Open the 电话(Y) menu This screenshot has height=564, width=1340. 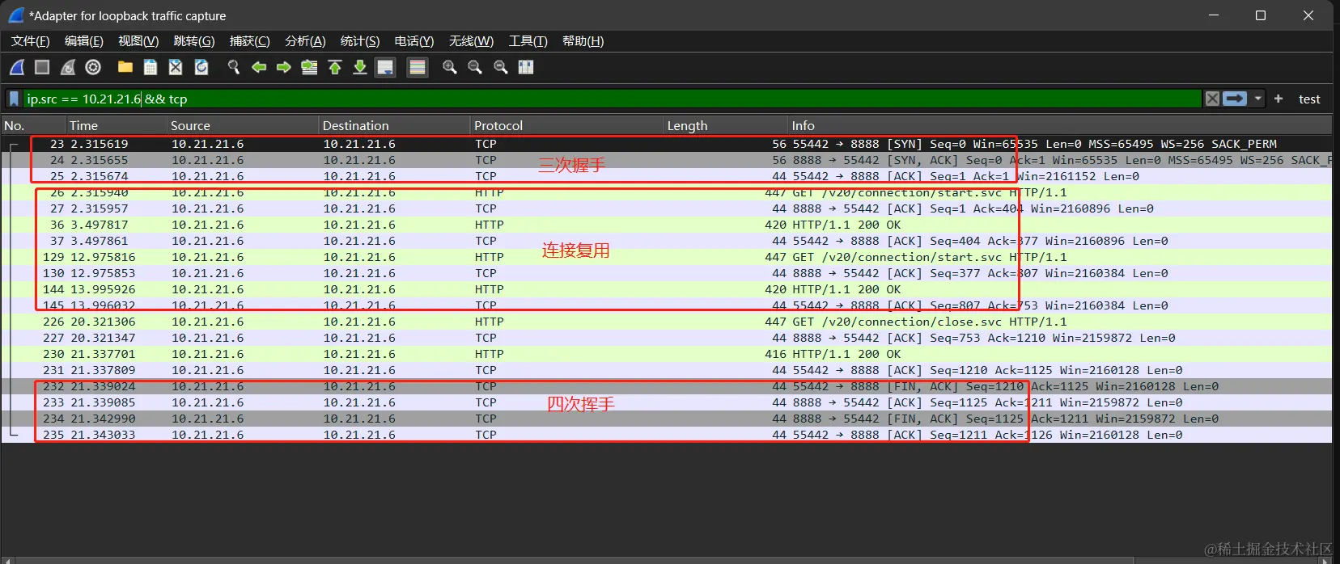pos(414,41)
